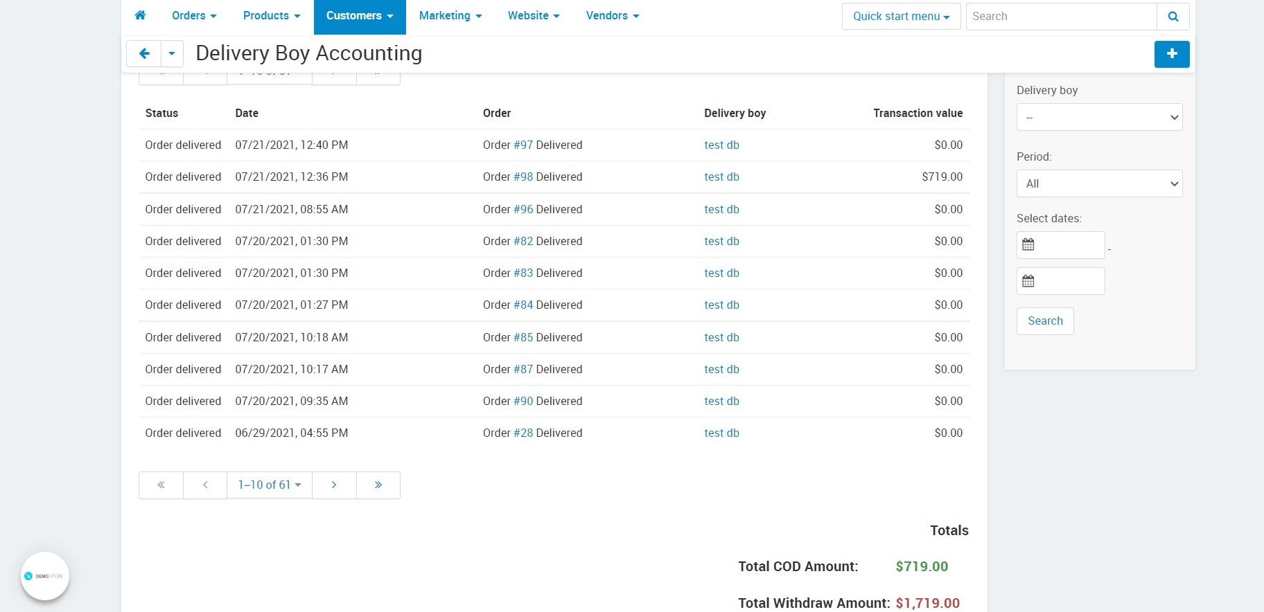This screenshot has height=612, width=1264.
Task: Click the start date input field
Action: point(1061,245)
